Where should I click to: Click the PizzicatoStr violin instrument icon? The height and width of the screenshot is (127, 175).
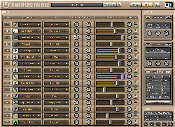click(x=15, y=63)
